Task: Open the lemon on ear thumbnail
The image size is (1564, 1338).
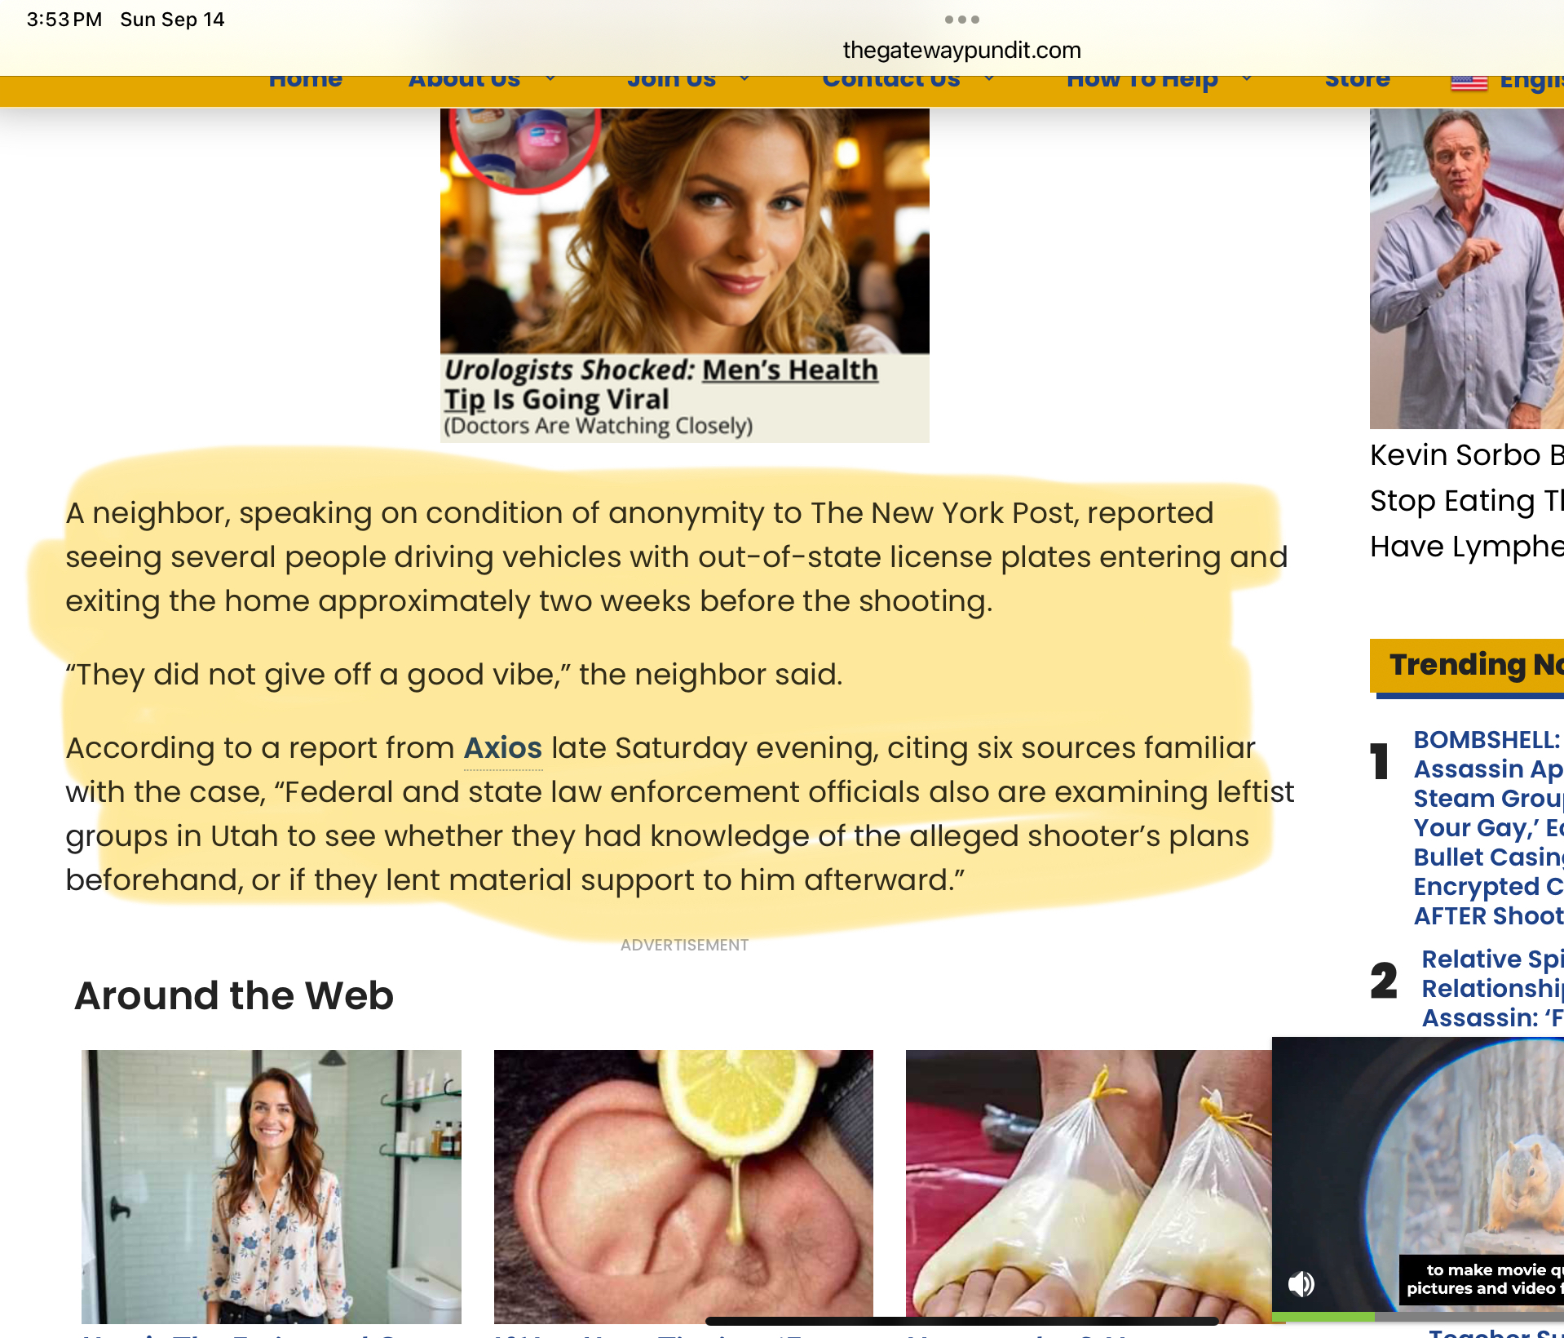Action: (x=683, y=1186)
